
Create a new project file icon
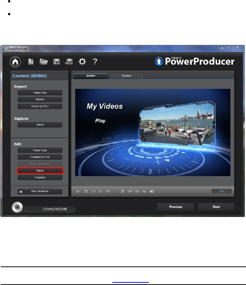tap(31, 62)
